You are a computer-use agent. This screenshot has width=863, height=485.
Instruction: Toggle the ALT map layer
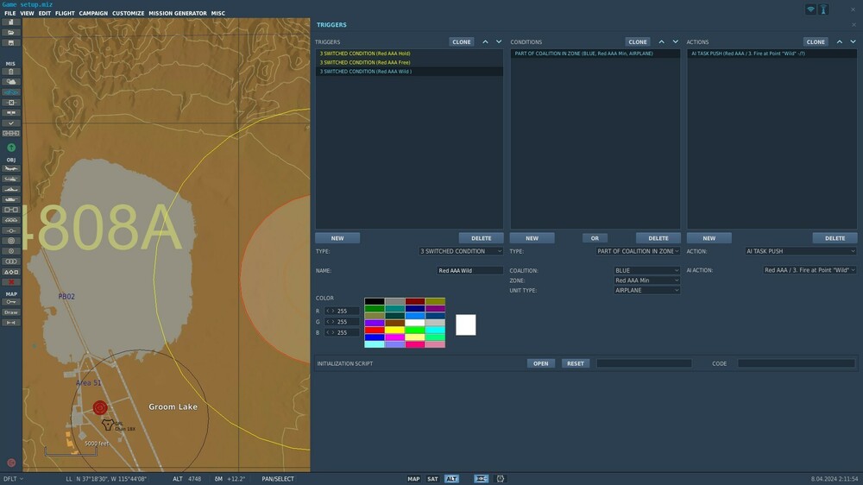tap(451, 479)
